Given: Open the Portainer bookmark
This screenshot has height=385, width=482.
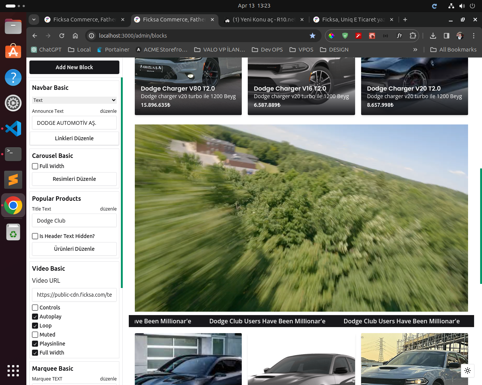Looking at the screenshot, I should [113, 50].
